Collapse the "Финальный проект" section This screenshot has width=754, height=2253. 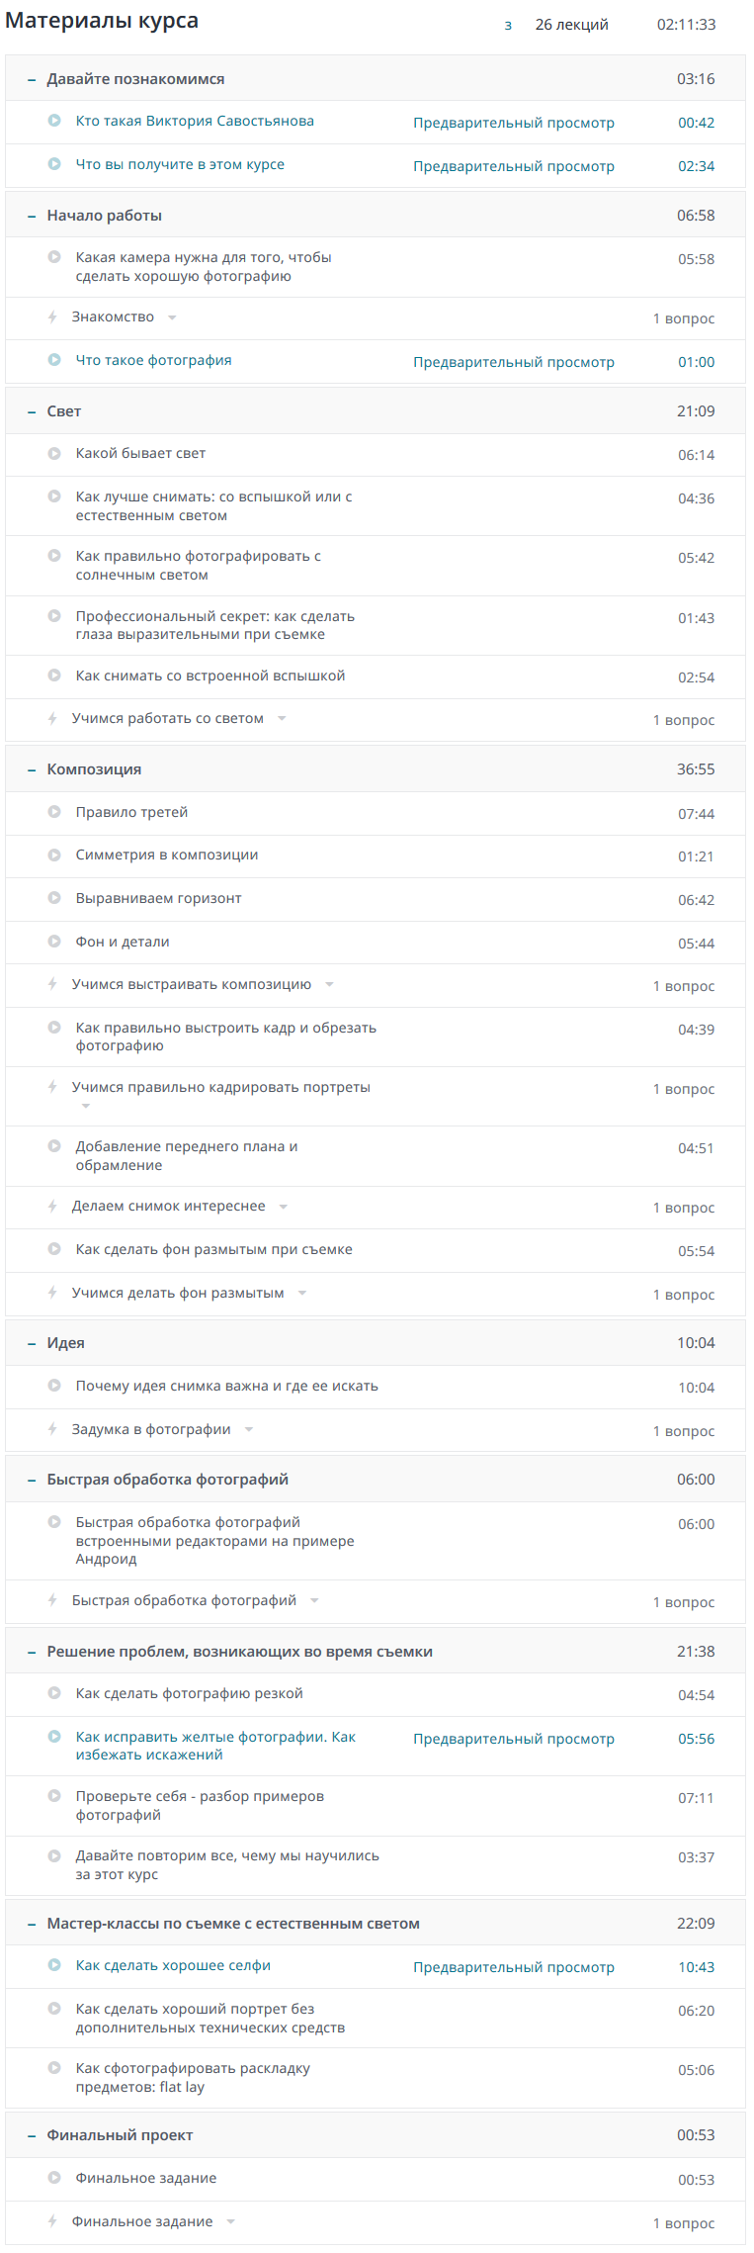click(x=32, y=2136)
